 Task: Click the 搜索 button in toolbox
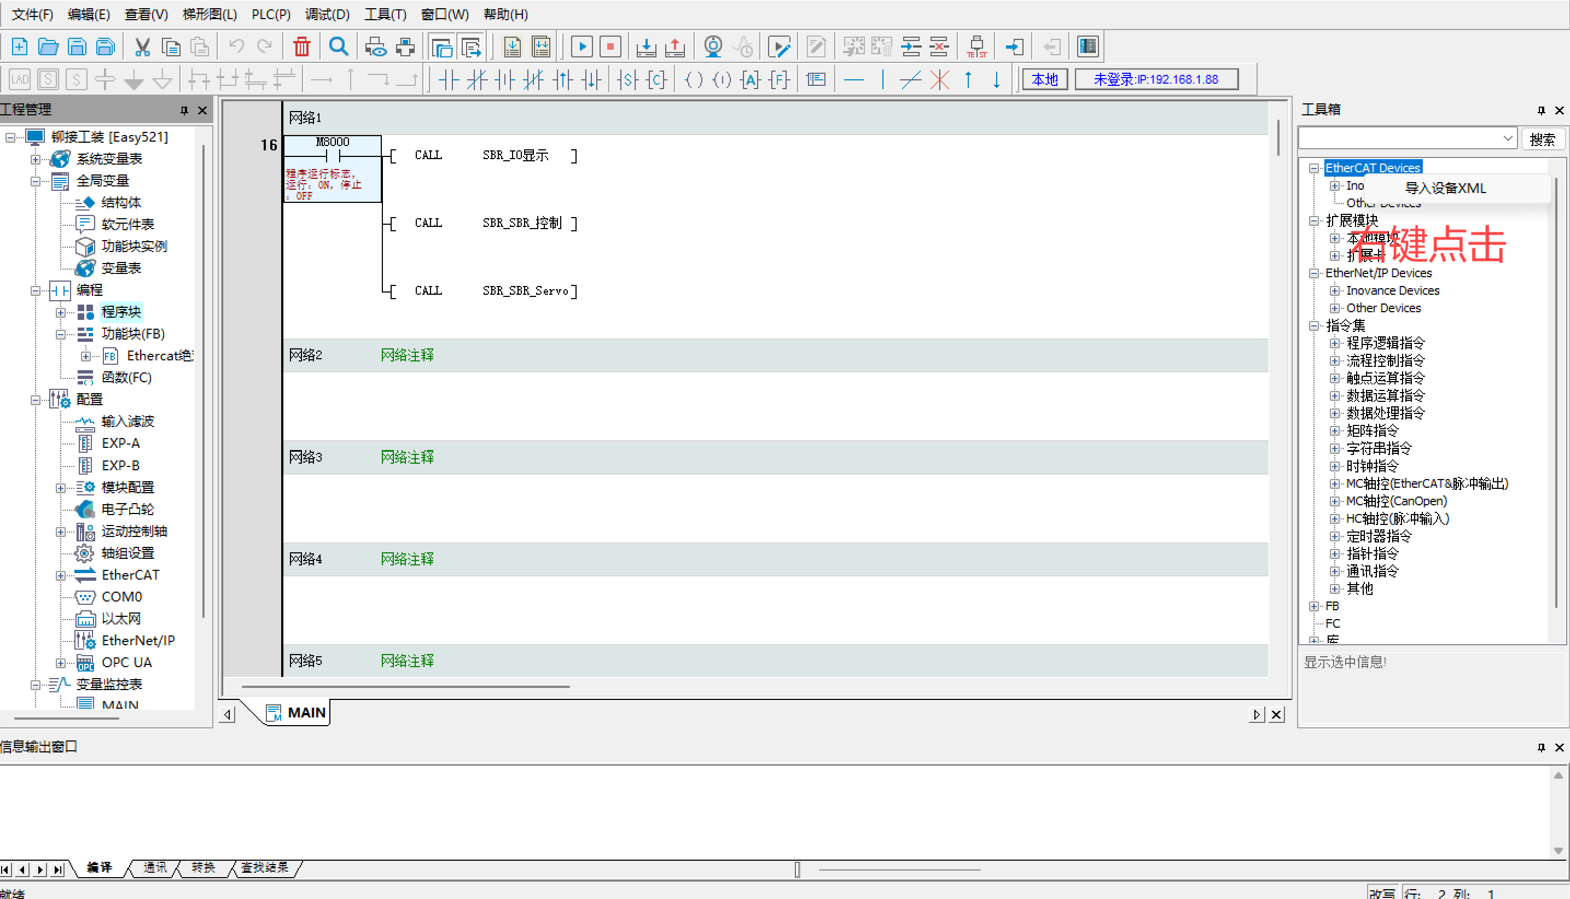pyautogui.click(x=1542, y=139)
